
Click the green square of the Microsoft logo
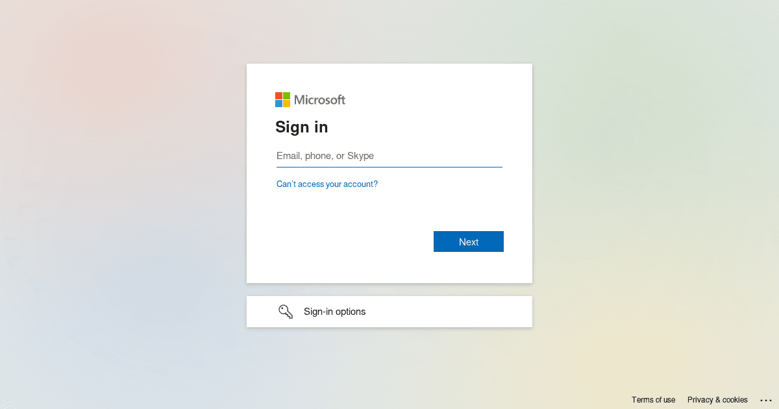(286, 95)
